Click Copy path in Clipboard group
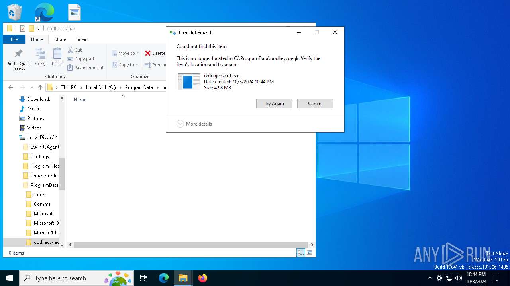The width and height of the screenshot is (510, 286). 82,59
